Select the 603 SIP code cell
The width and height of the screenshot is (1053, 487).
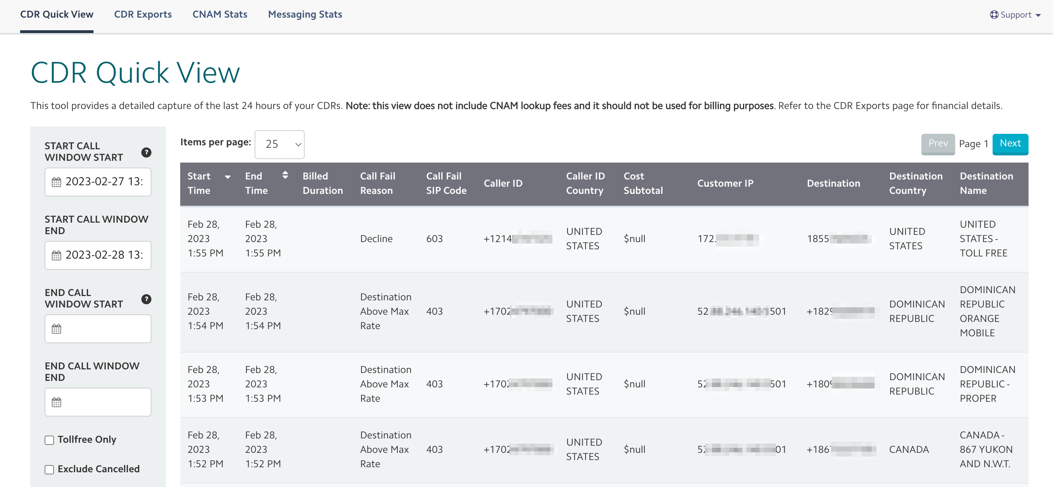pyautogui.click(x=434, y=239)
